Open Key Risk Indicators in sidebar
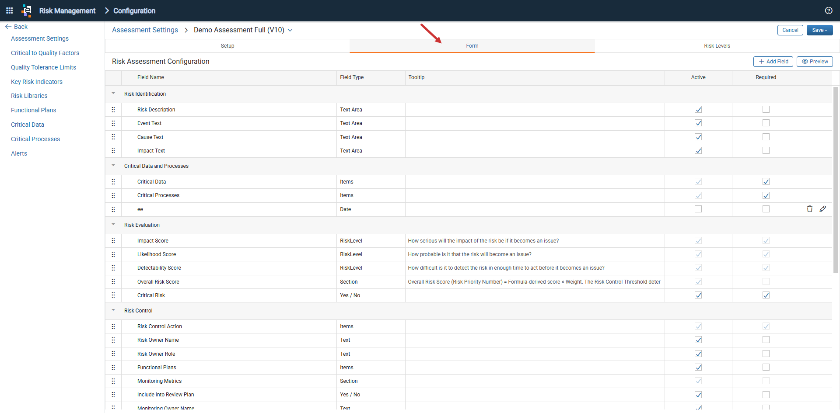 [37, 82]
